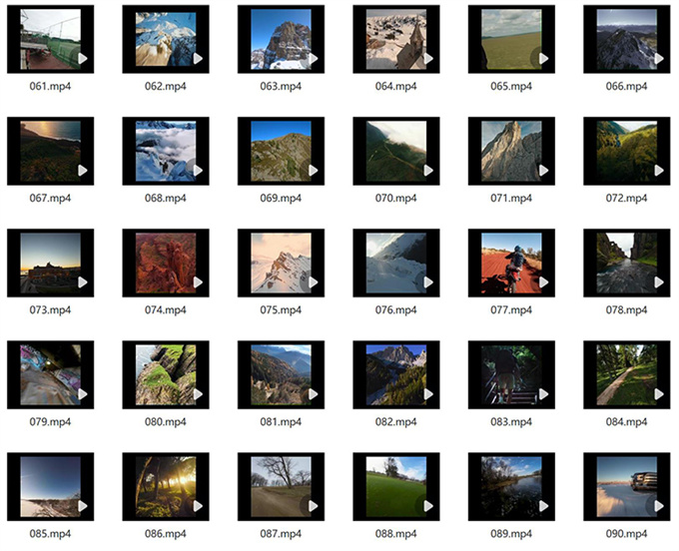
Task: Select the 064.mp4 file name label
Action: pyautogui.click(x=396, y=86)
